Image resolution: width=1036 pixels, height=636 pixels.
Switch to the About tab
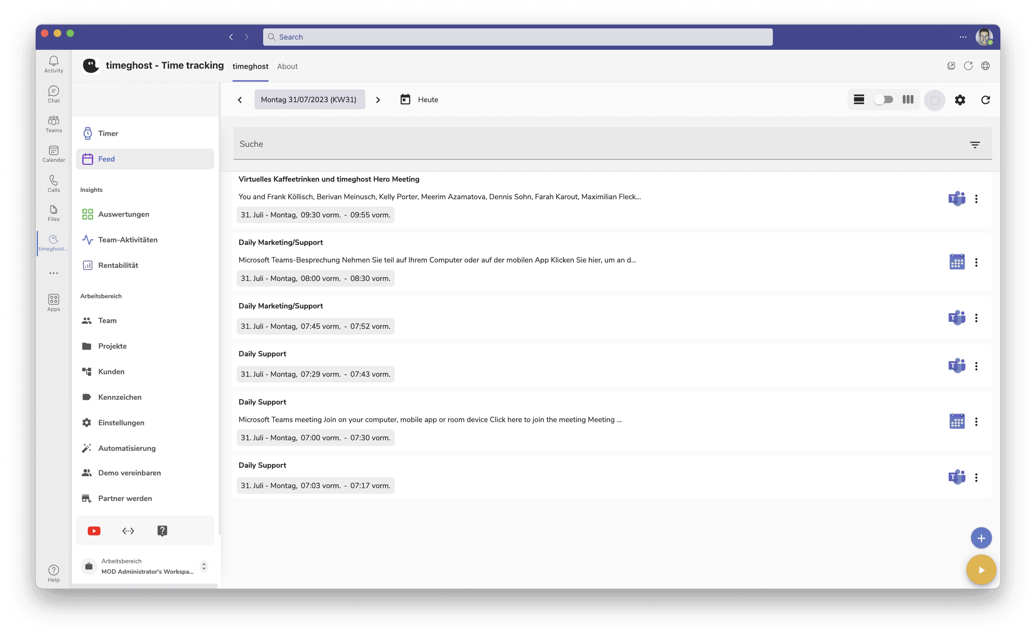(287, 67)
